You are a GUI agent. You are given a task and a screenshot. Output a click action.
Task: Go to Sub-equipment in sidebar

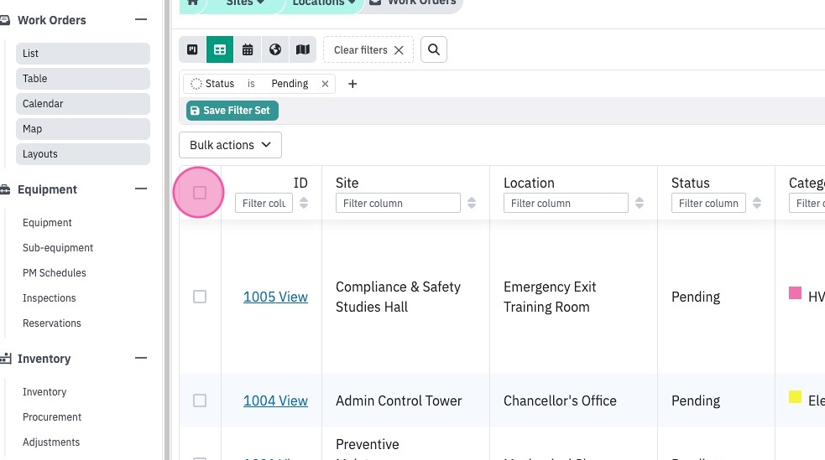click(58, 248)
